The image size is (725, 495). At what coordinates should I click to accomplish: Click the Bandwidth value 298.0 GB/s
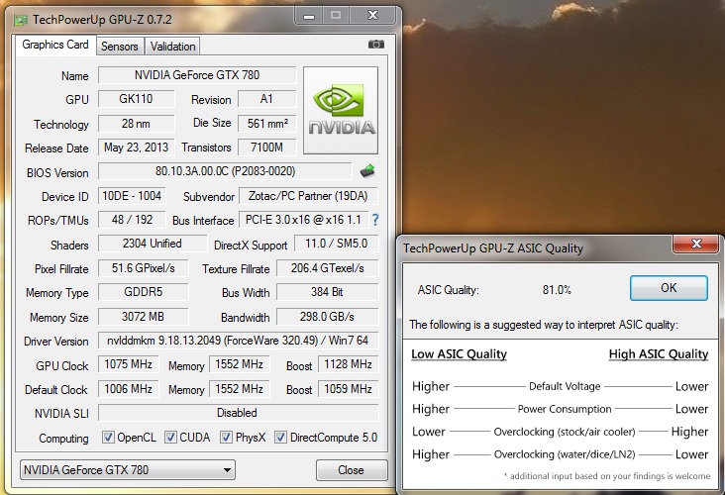pos(328,317)
